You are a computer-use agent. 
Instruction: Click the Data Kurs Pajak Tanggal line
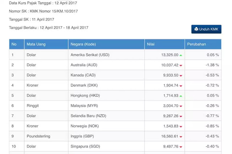43,3
